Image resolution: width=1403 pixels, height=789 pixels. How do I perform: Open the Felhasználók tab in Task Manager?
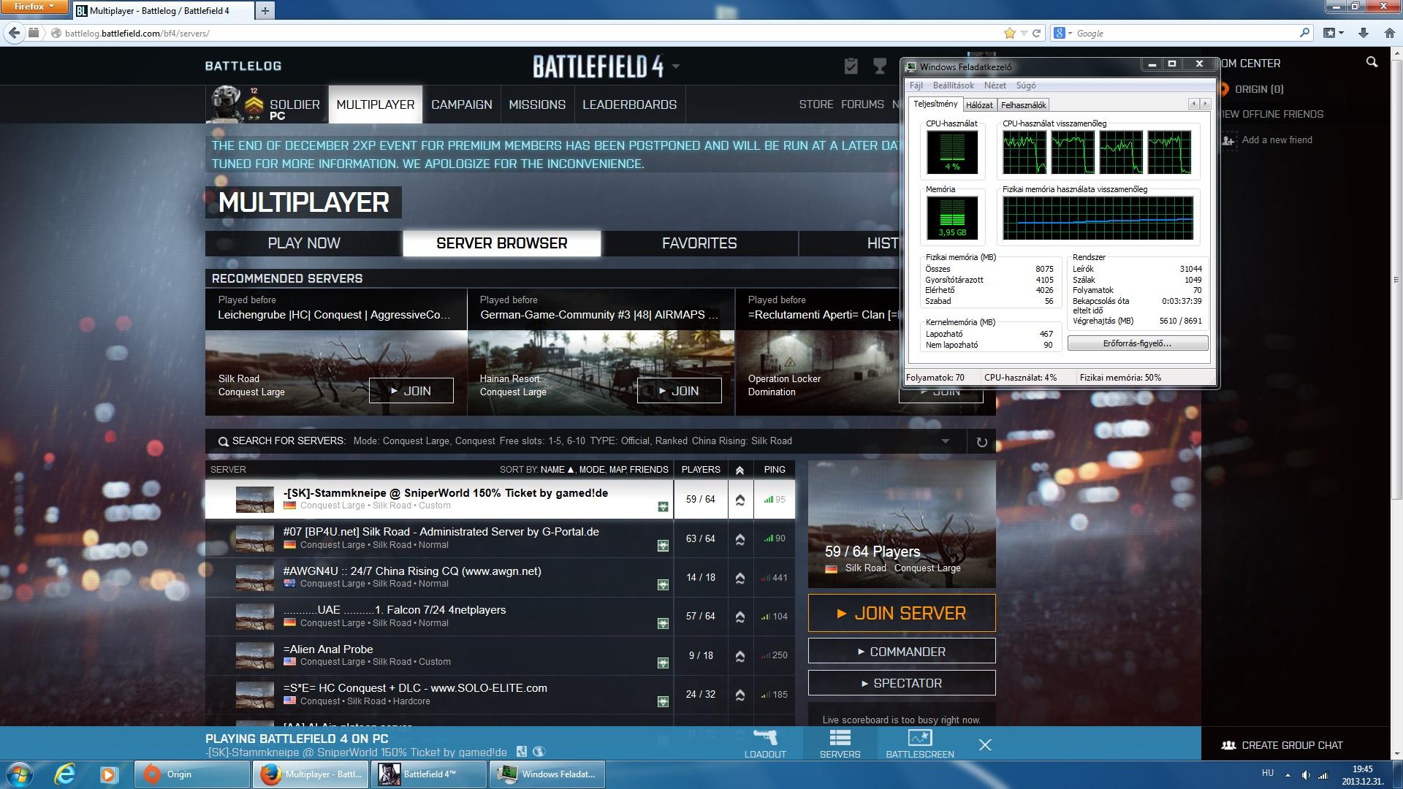point(1024,105)
